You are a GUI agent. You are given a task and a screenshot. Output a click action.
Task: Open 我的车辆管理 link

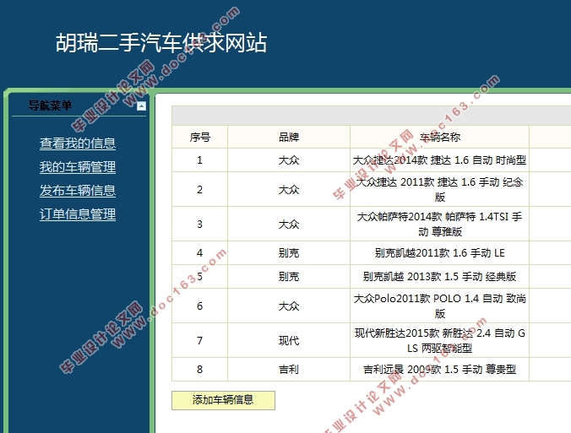click(x=78, y=167)
